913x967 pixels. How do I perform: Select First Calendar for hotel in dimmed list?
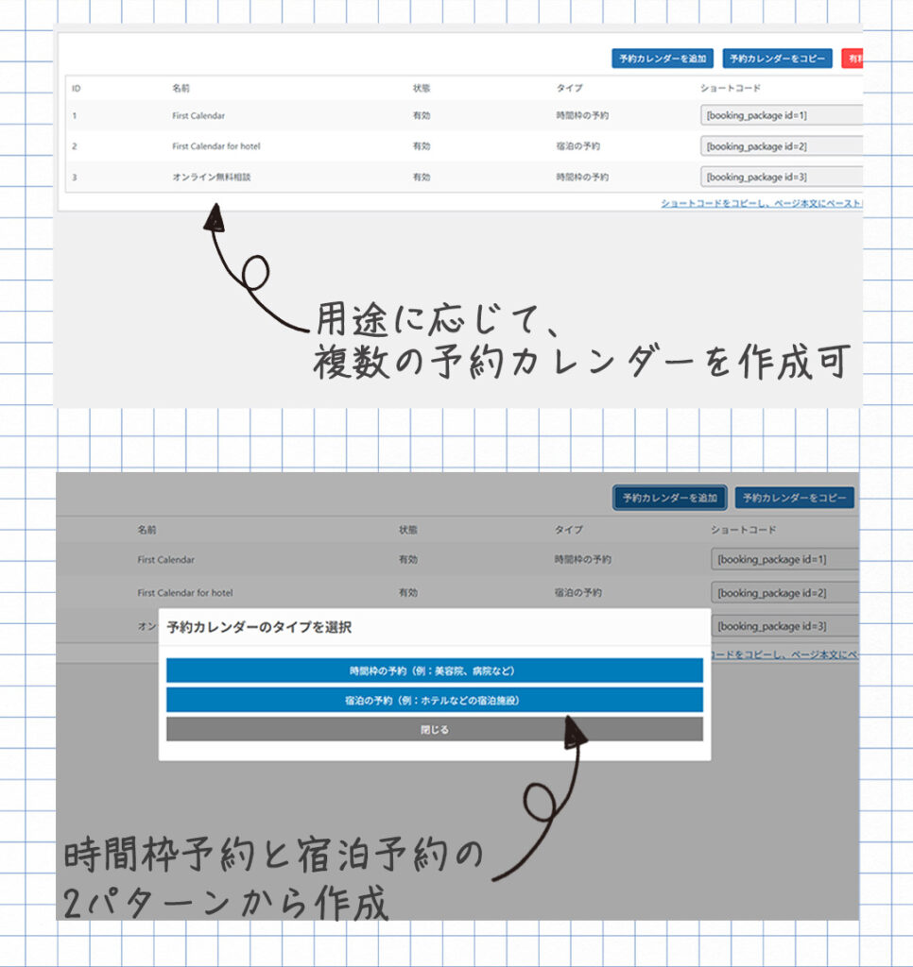[x=185, y=593]
